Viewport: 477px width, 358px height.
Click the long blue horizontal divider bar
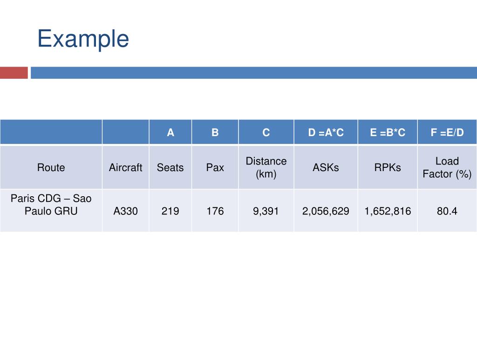tap(253, 73)
